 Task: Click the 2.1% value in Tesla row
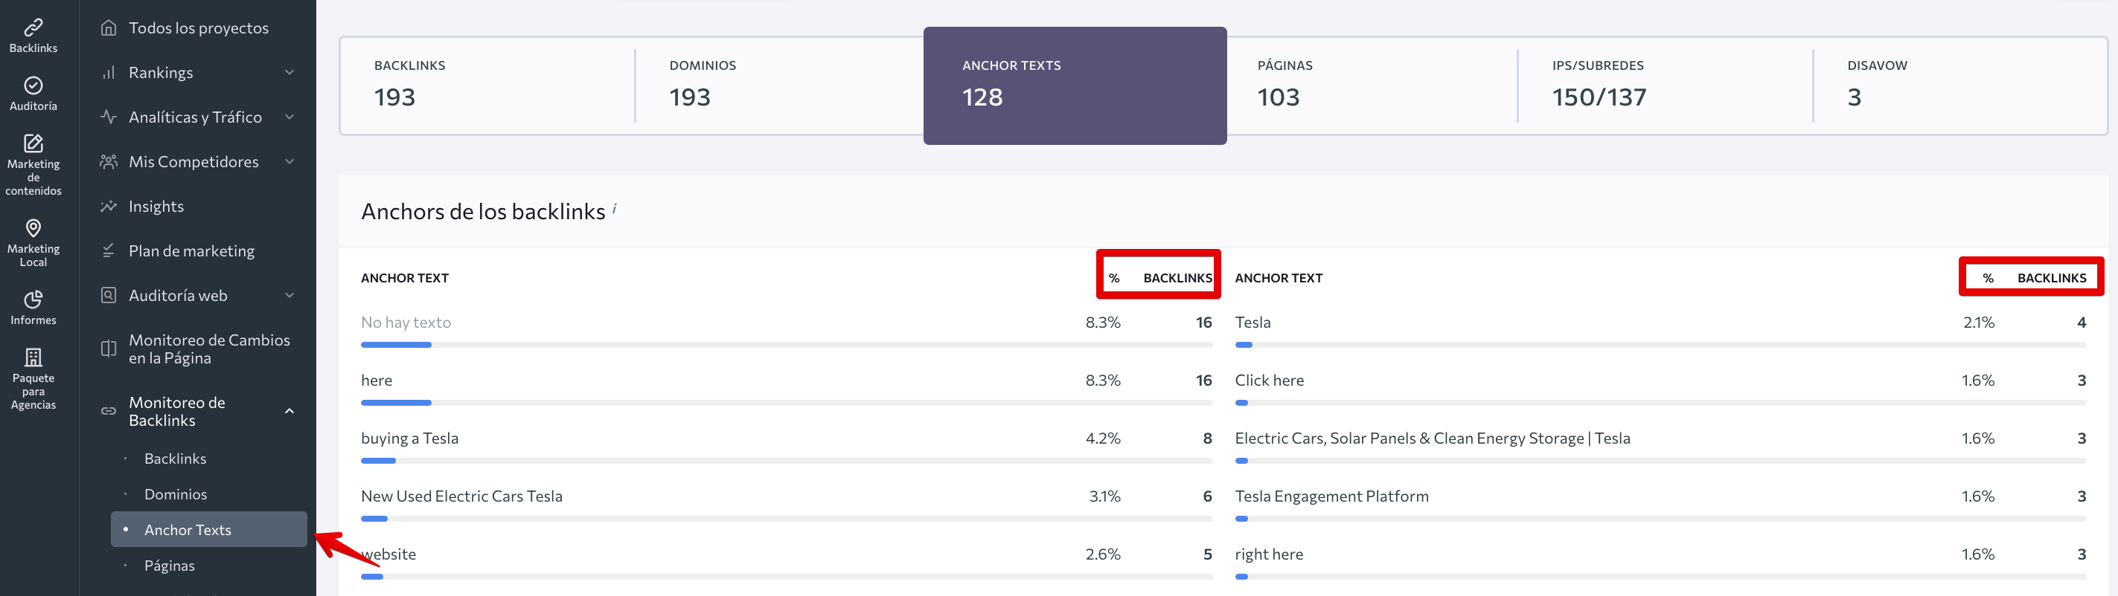[x=1978, y=323]
